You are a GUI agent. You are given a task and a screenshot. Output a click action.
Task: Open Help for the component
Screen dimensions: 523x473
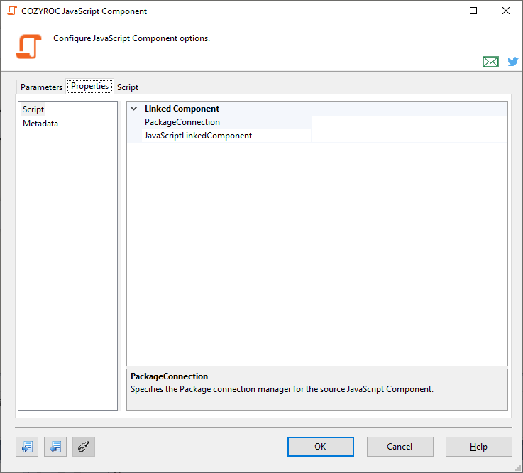click(478, 447)
